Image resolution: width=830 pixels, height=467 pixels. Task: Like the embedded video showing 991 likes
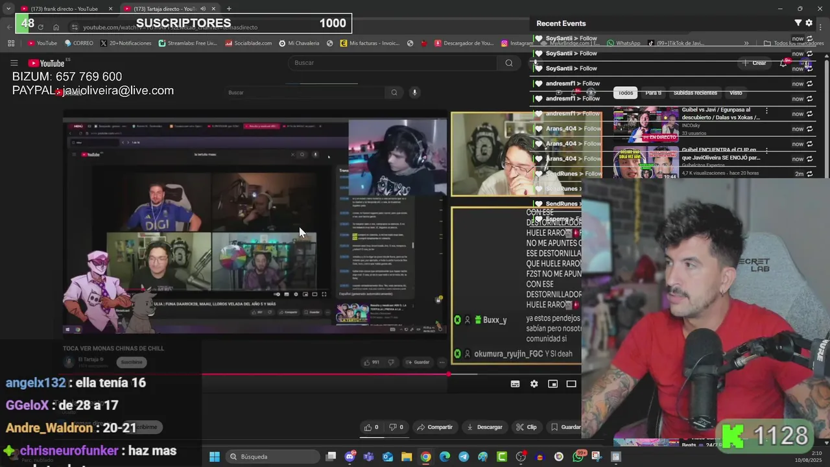[x=372, y=362]
